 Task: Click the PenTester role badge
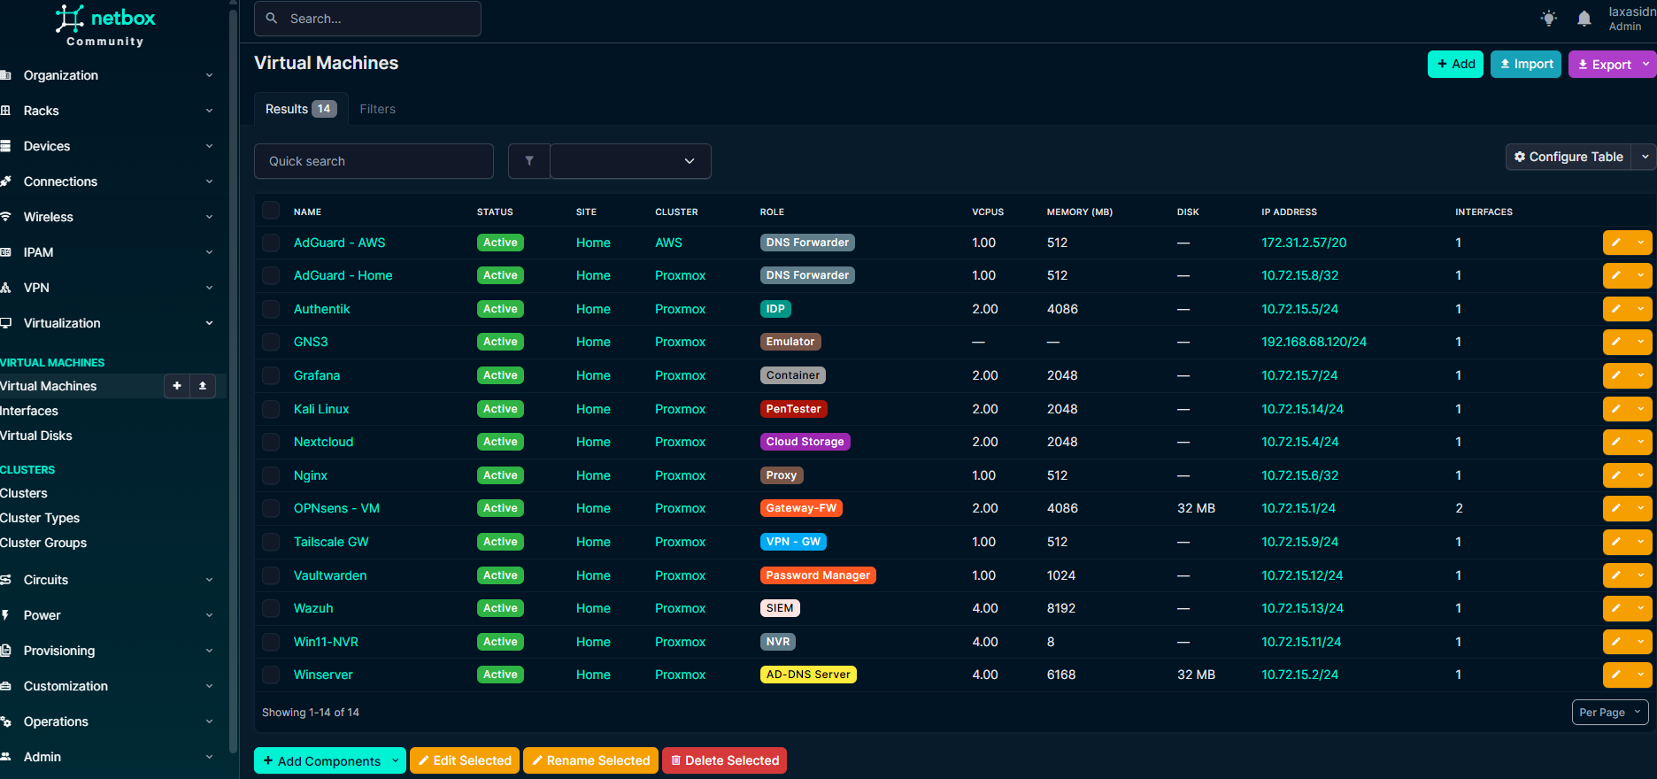793,409
